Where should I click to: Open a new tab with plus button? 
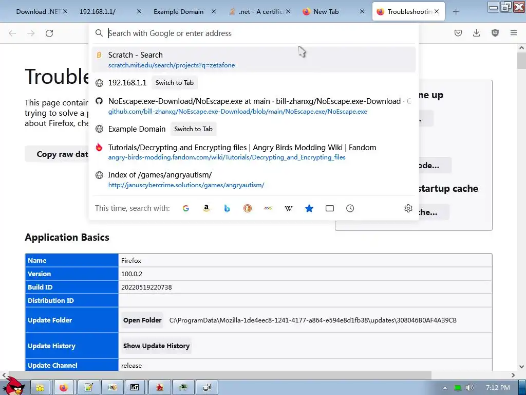(456, 12)
